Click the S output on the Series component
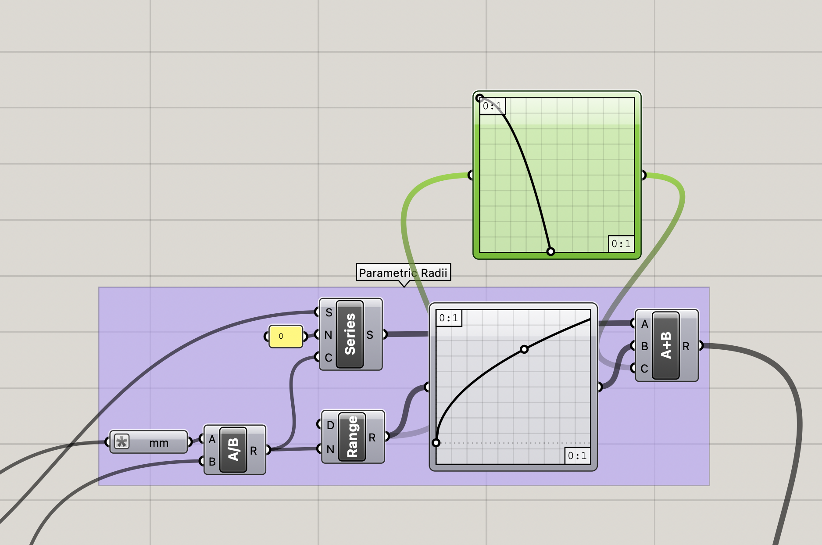 click(370, 335)
